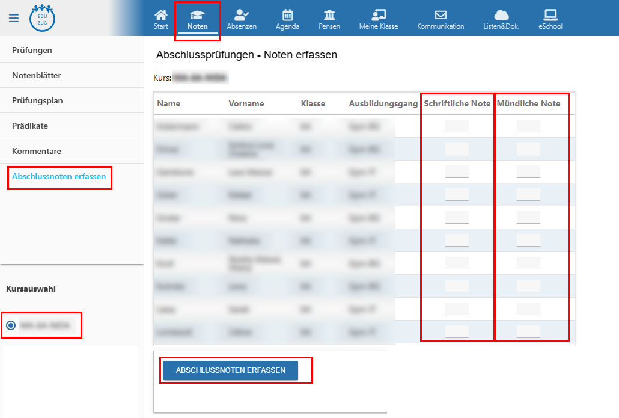Open the hamburger menu icon
The image size is (619, 418).
pyautogui.click(x=14, y=18)
